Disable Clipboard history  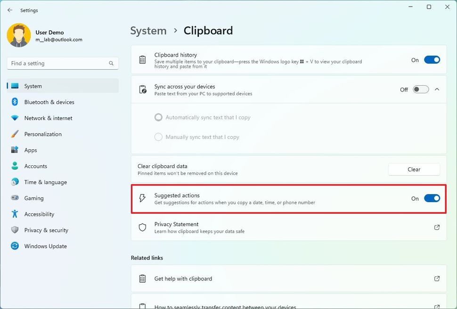(x=432, y=60)
